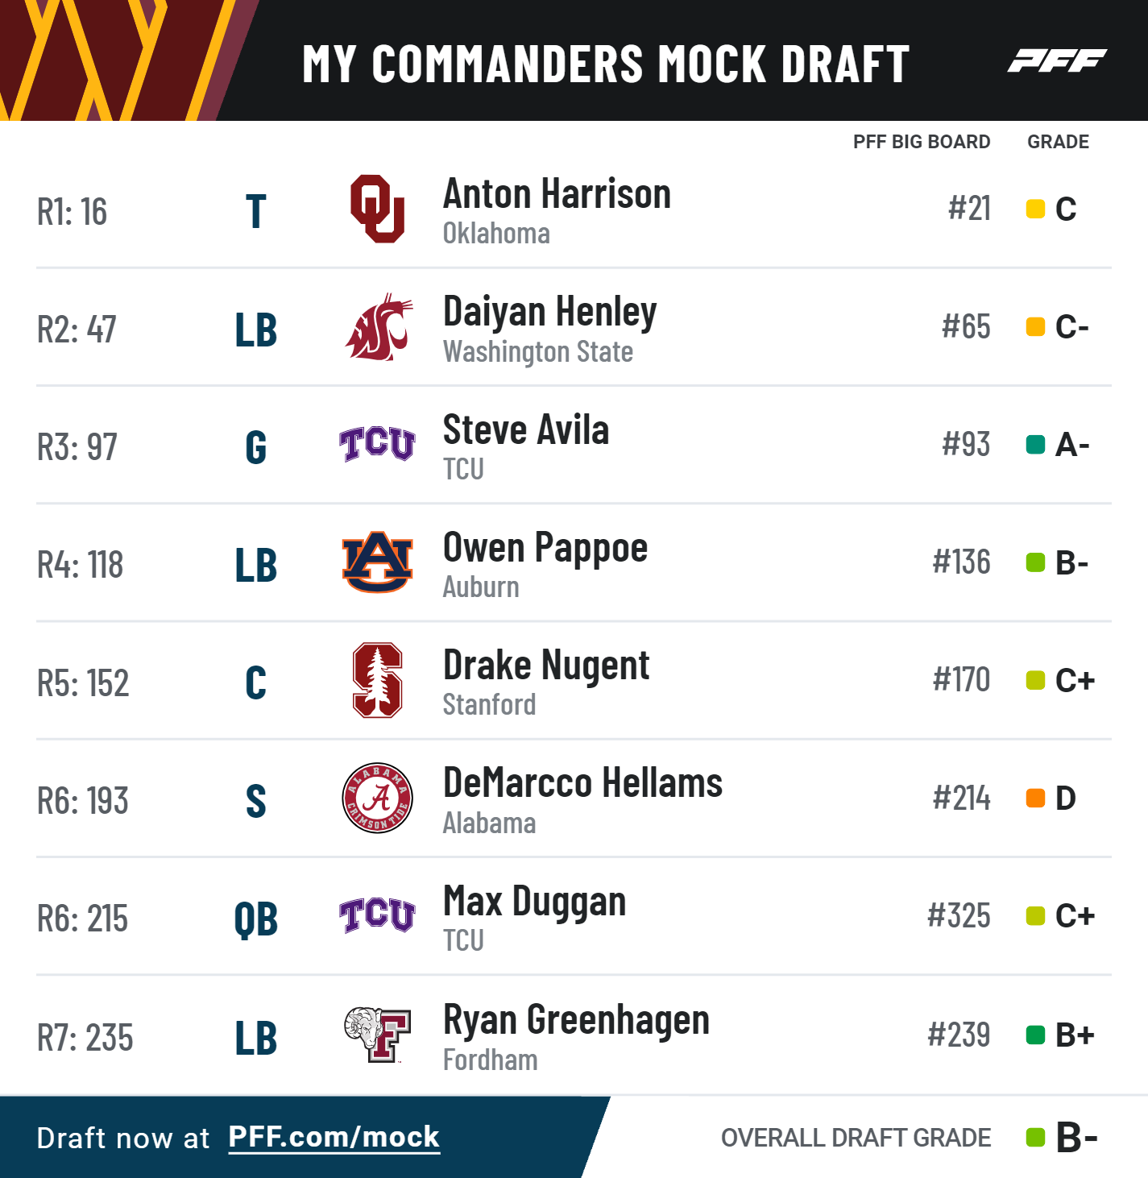Click the overall draft grade green swatch

(1035, 1138)
